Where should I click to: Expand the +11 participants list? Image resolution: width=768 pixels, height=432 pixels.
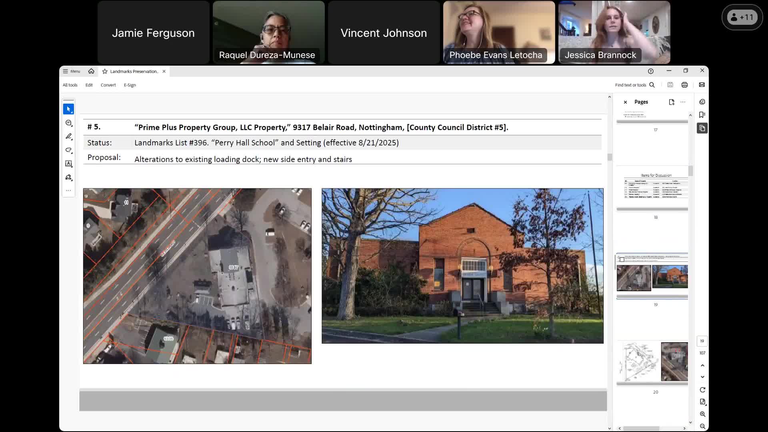[x=742, y=17]
